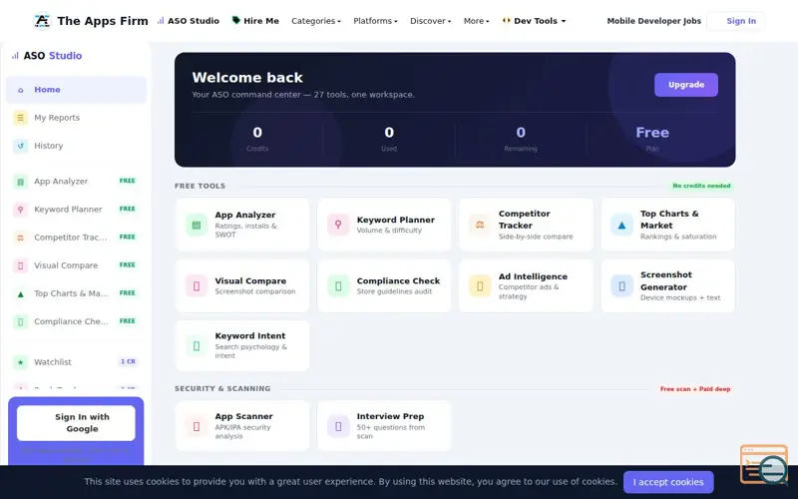798x499 pixels.
Task: Click the 1 CR badge beside Watchlist
Action: click(x=128, y=361)
